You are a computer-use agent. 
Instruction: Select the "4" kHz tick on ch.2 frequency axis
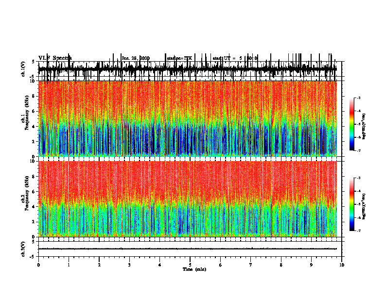coord(34,207)
